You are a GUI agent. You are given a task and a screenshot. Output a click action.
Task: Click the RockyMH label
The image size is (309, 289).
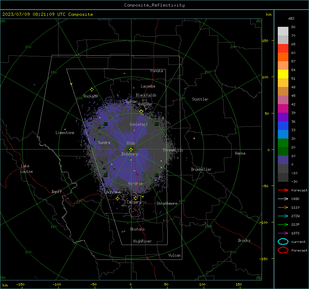tap(91, 96)
